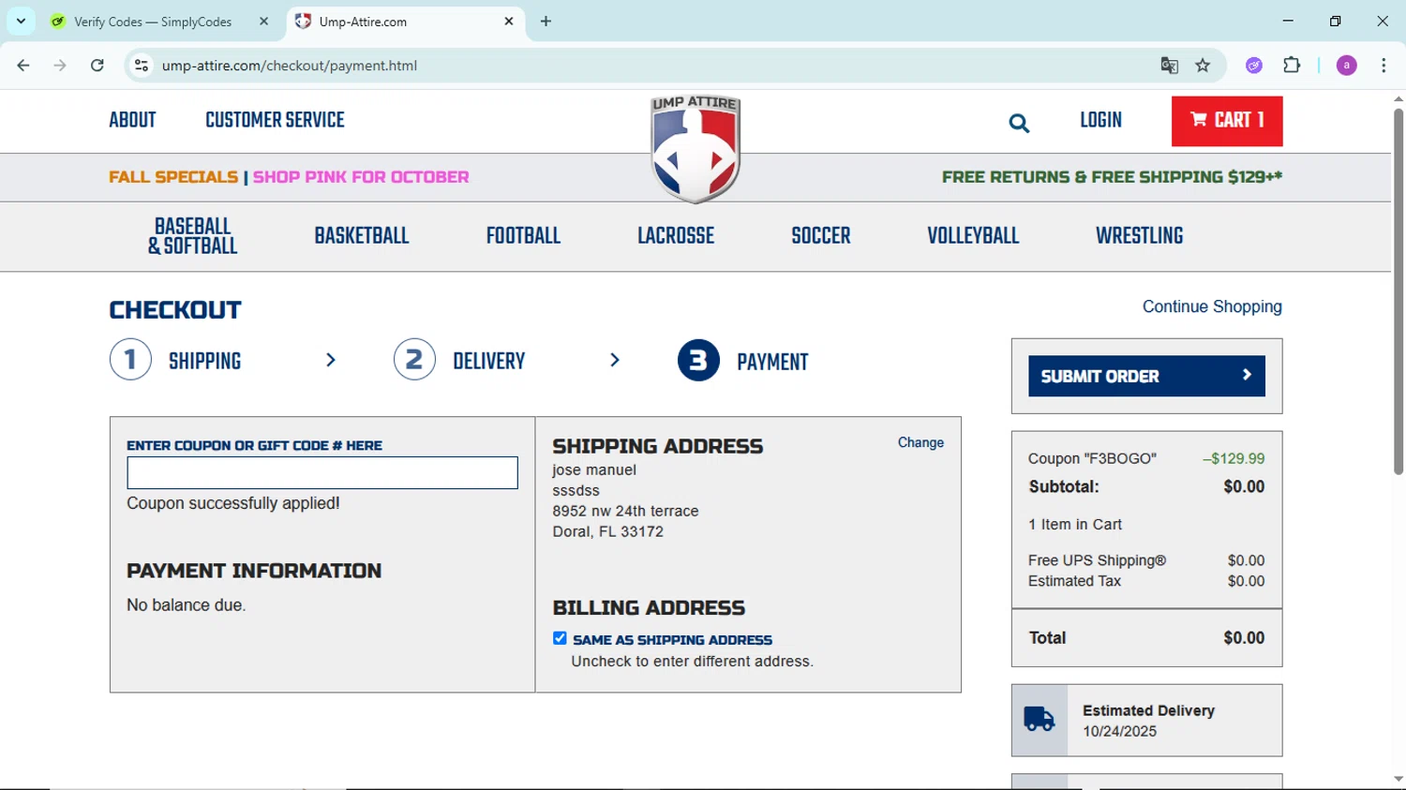
Task: Click the Ump Attire shield logo
Action: 696,149
